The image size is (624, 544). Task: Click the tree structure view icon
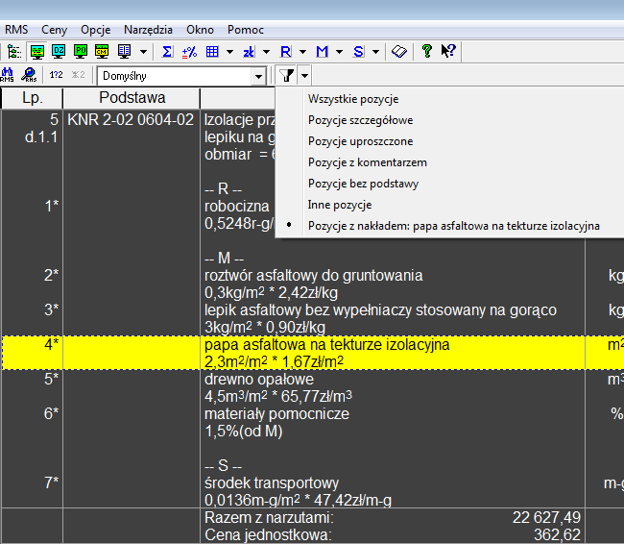click(12, 51)
